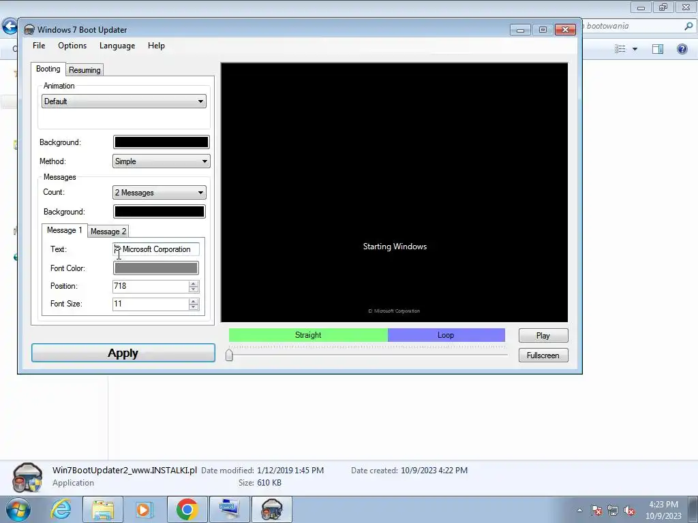Switch to the Resuming tab
The width and height of the screenshot is (698, 523).
click(85, 70)
